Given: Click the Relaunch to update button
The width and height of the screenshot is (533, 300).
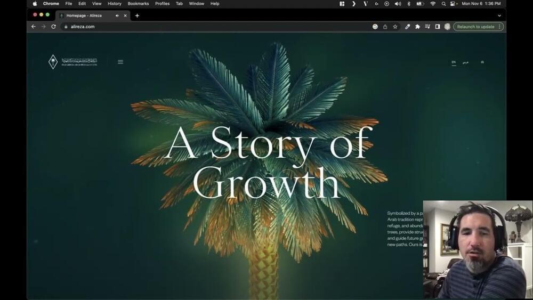Looking at the screenshot, I should pyautogui.click(x=475, y=27).
